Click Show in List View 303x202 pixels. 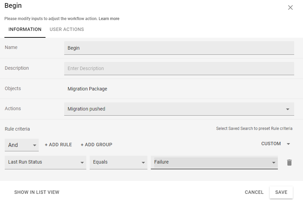point(37,192)
